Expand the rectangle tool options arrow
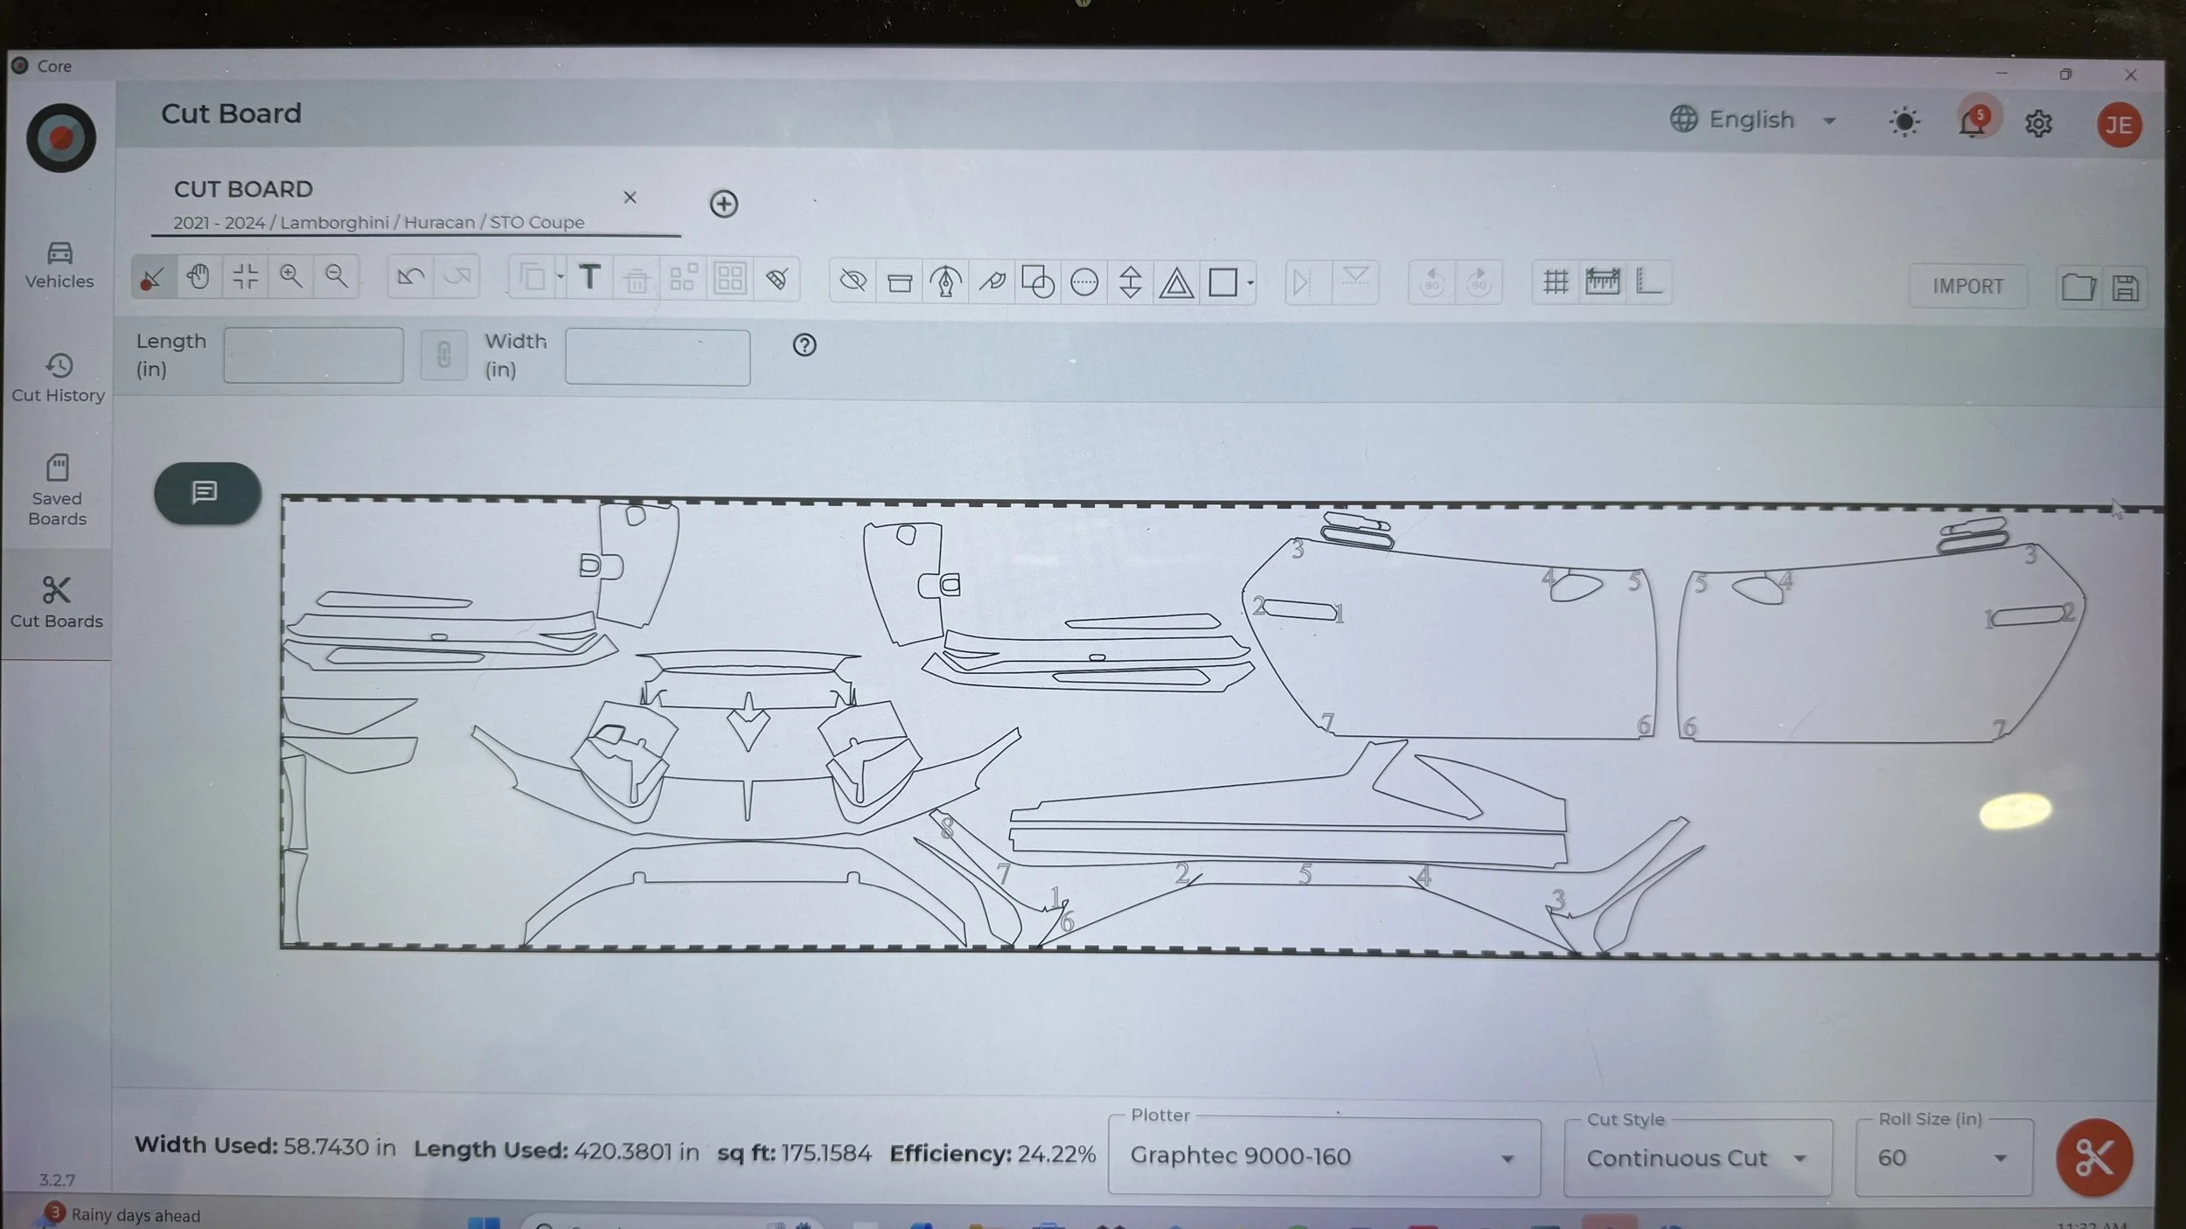Viewport: 2186px width, 1229px height. (x=1250, y=283)
